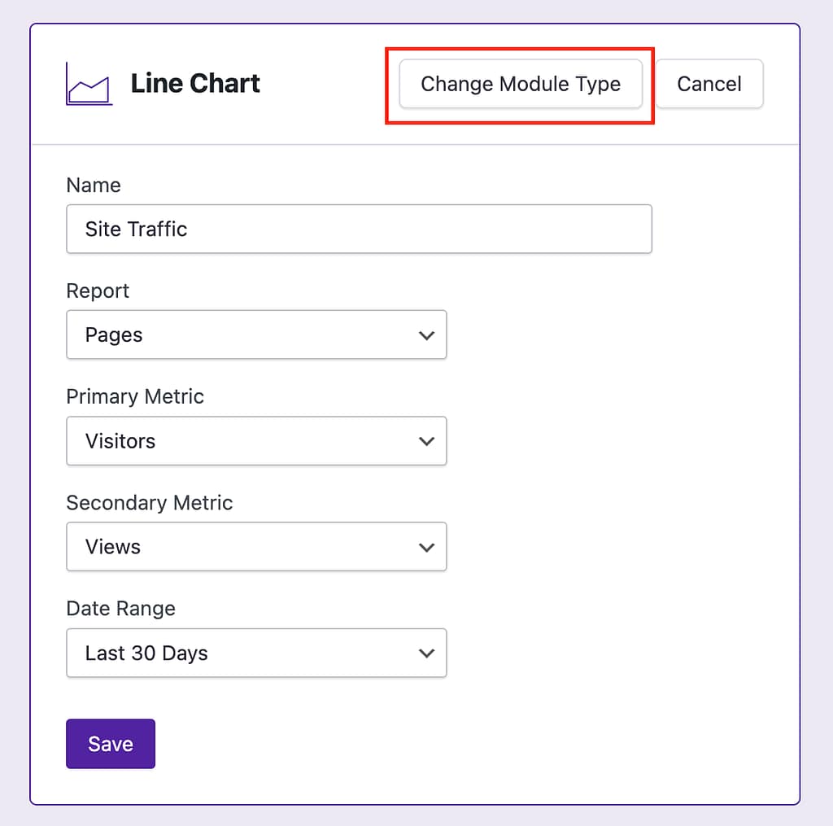
Task: Click the Line Chart title text
Action: coord(194,83)
